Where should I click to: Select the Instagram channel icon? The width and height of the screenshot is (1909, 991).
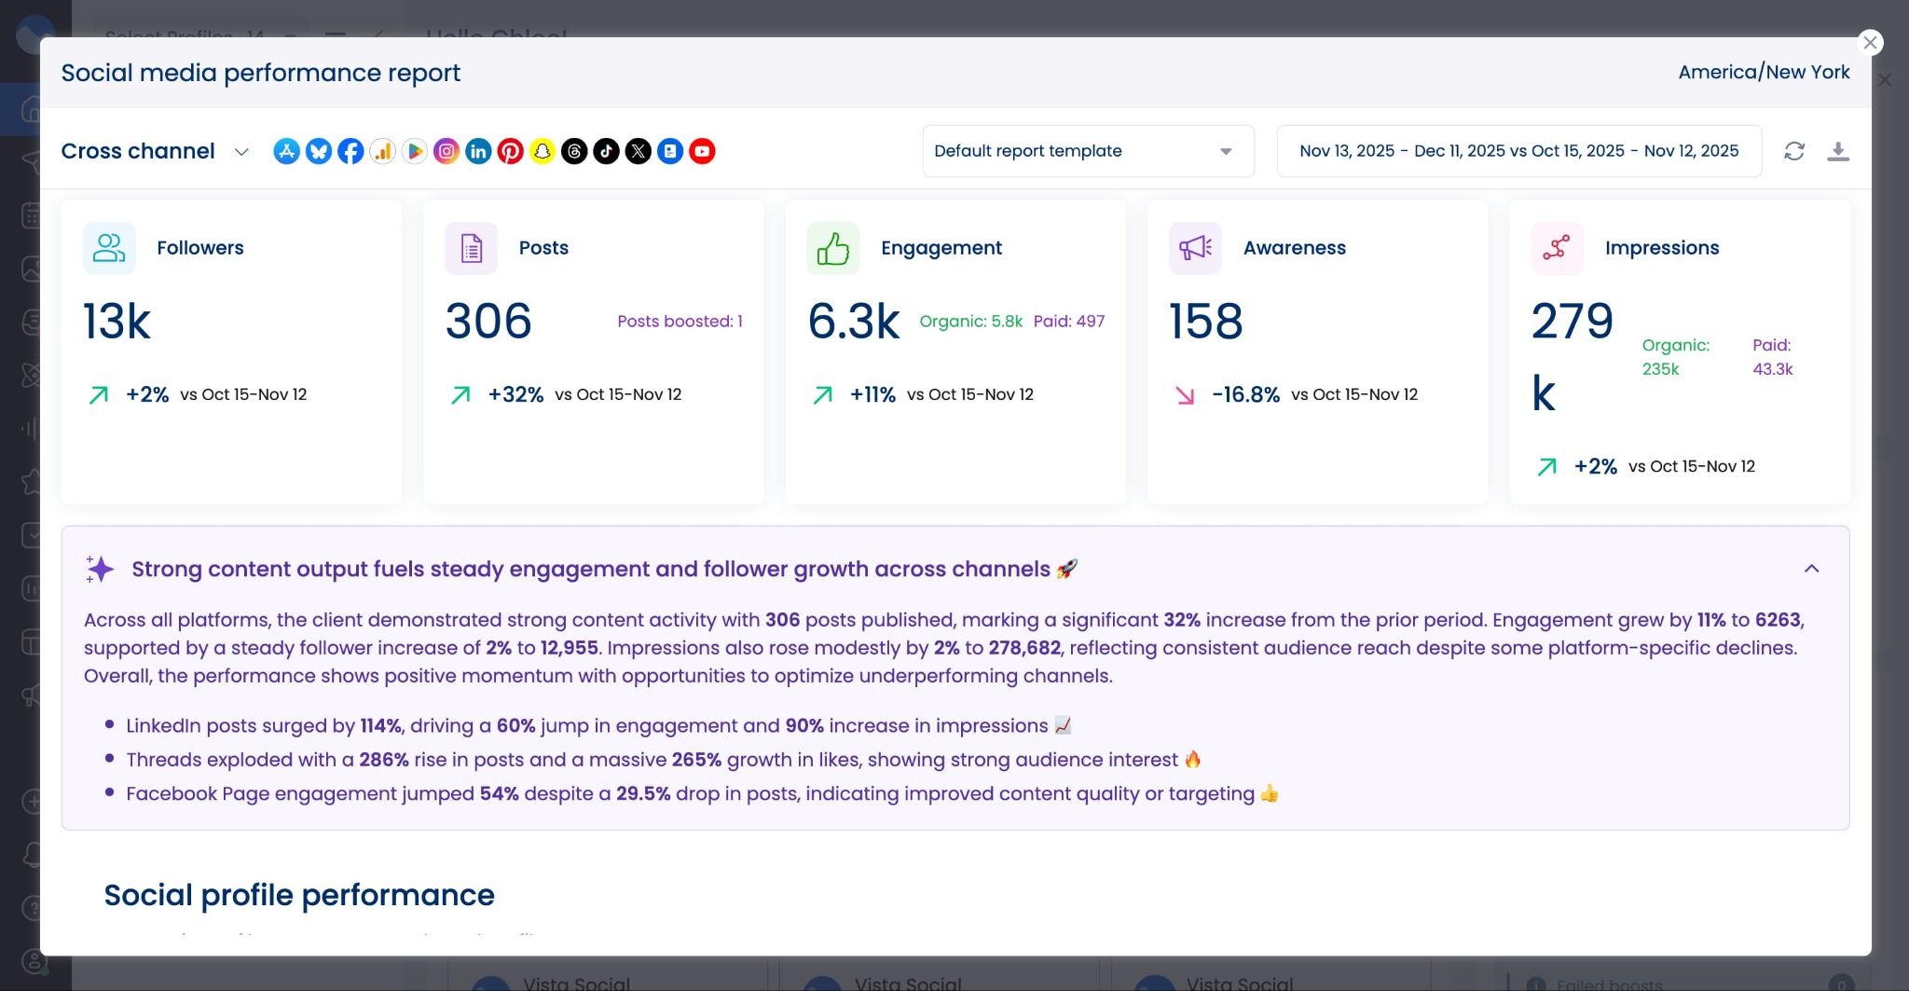click(x=446, y=151)
